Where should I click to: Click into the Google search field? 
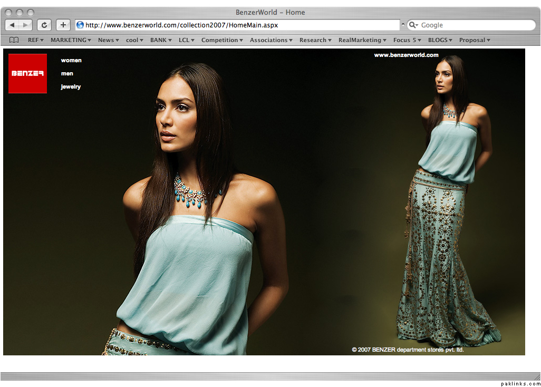click(x=475, y=25)
